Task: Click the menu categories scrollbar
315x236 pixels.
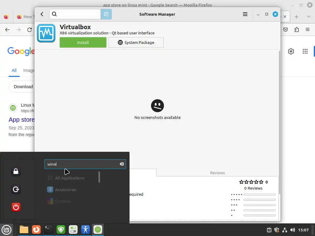Action: tap(99, 177)
